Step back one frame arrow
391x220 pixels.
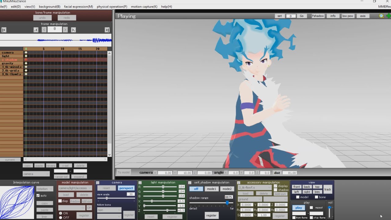coord(44,30)
